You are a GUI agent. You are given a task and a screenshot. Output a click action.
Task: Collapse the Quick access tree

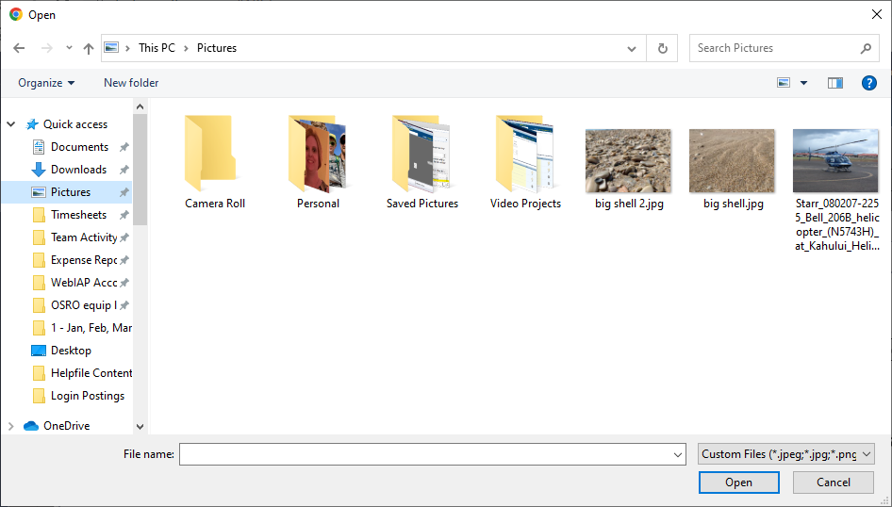pyautogui.click(x=10, y=123)
